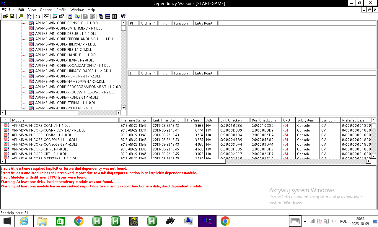Screen dimensions: 378x227
Task: Click the E column header
Action: [x=133, y=73]
